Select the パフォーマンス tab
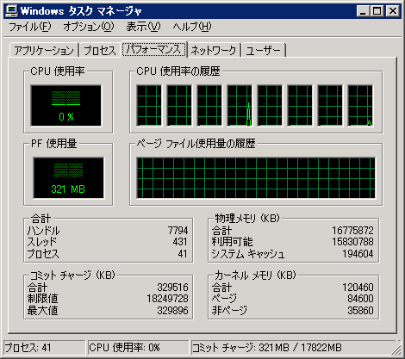Viewport: 405px width, 359px height. pos(154,49)
